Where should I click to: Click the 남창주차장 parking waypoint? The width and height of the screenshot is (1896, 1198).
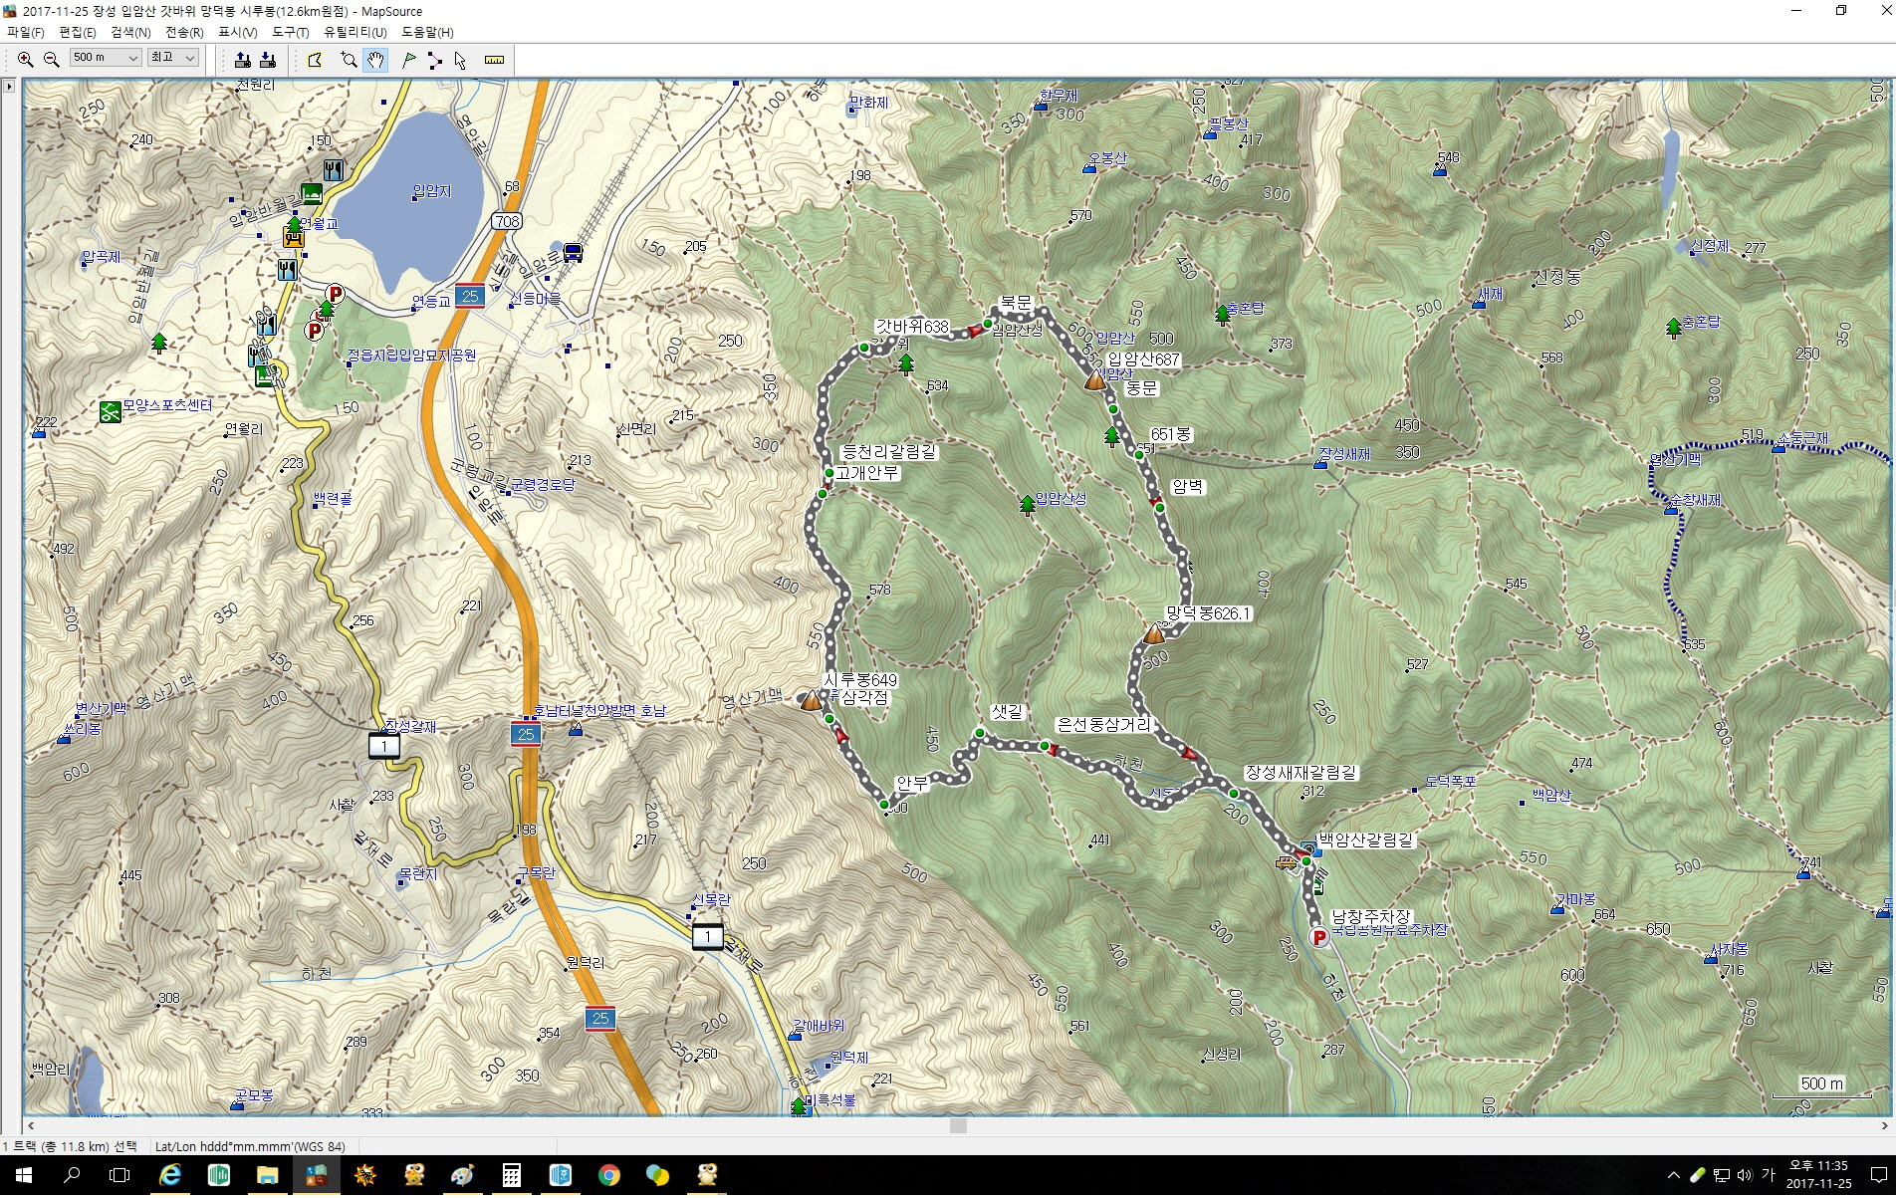click(1319, 937)
